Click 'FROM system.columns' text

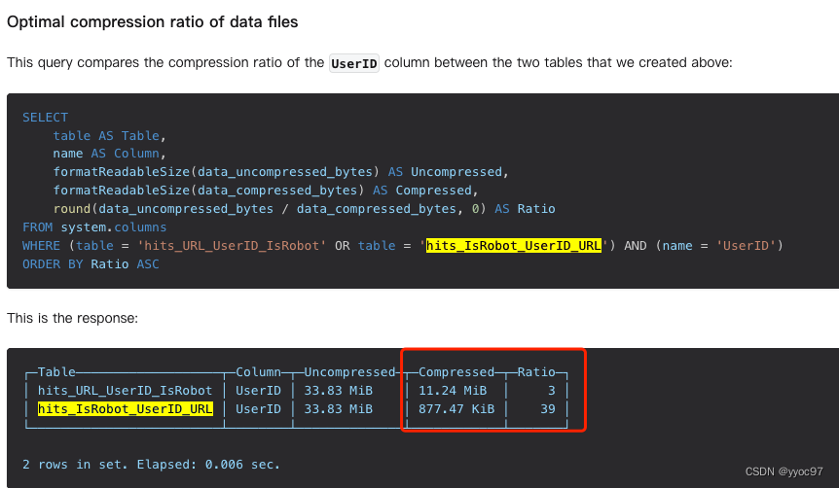tap(94, 227)
